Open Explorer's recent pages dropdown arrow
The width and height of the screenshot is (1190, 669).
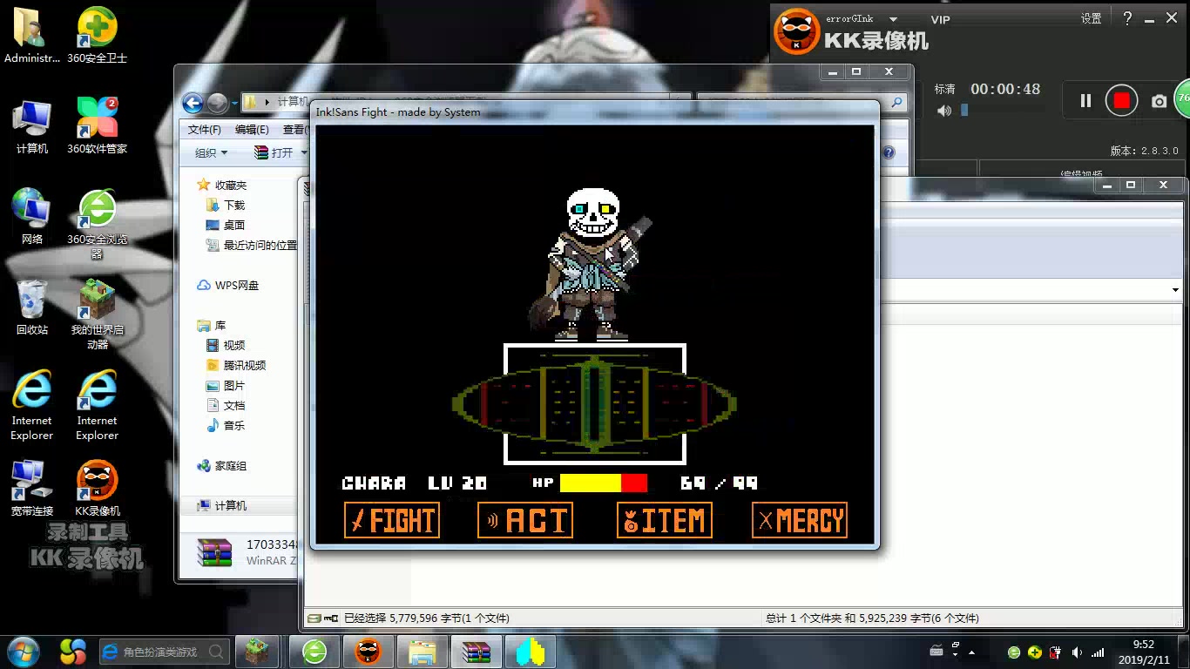(x=233, y=104)
